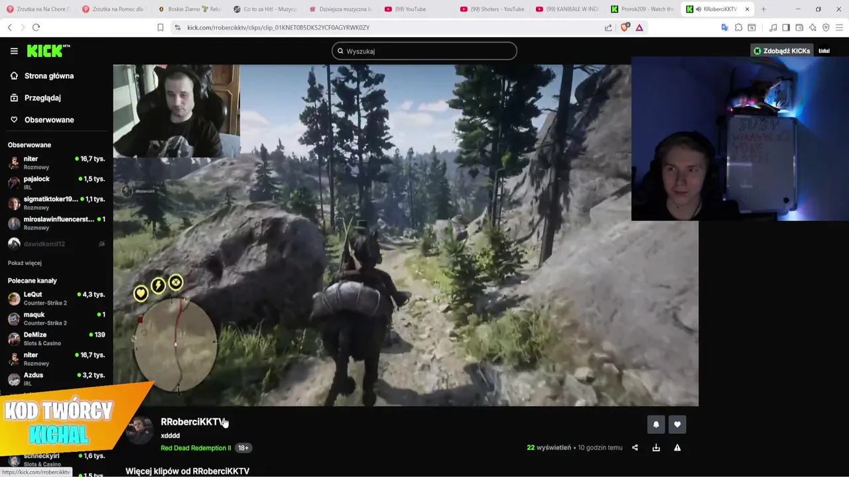The image size is (849, 477).
Task: Expand list with Pokaż więcej
Action: 25,263
